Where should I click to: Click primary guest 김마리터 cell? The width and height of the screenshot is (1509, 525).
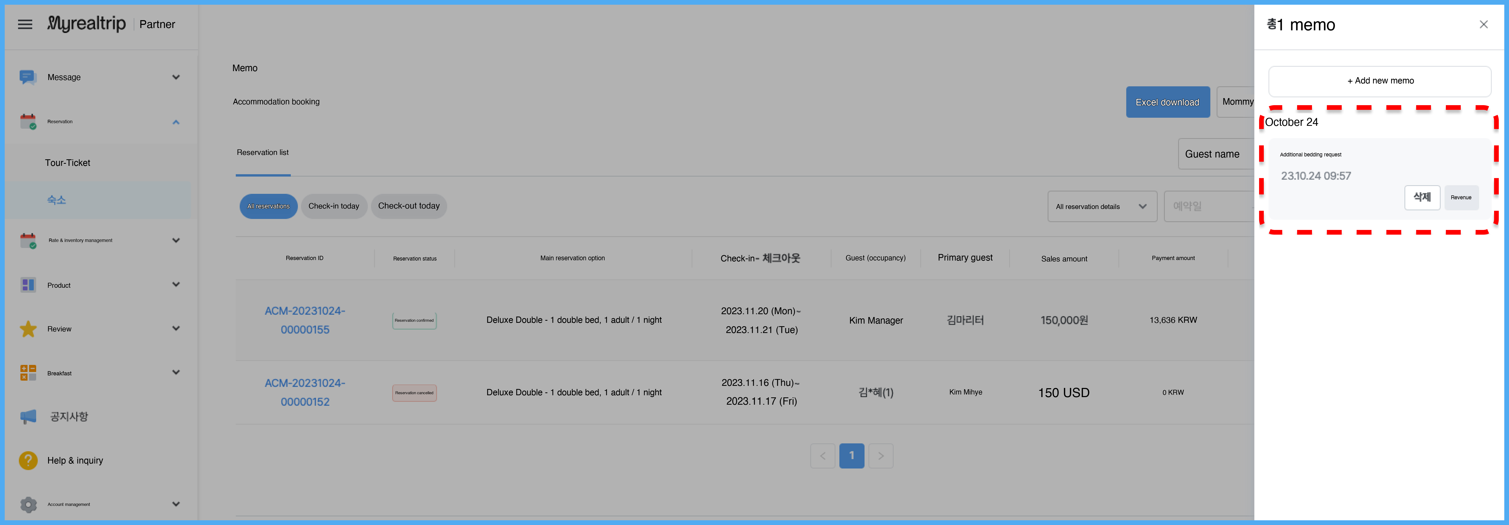[x=965, y=320]
